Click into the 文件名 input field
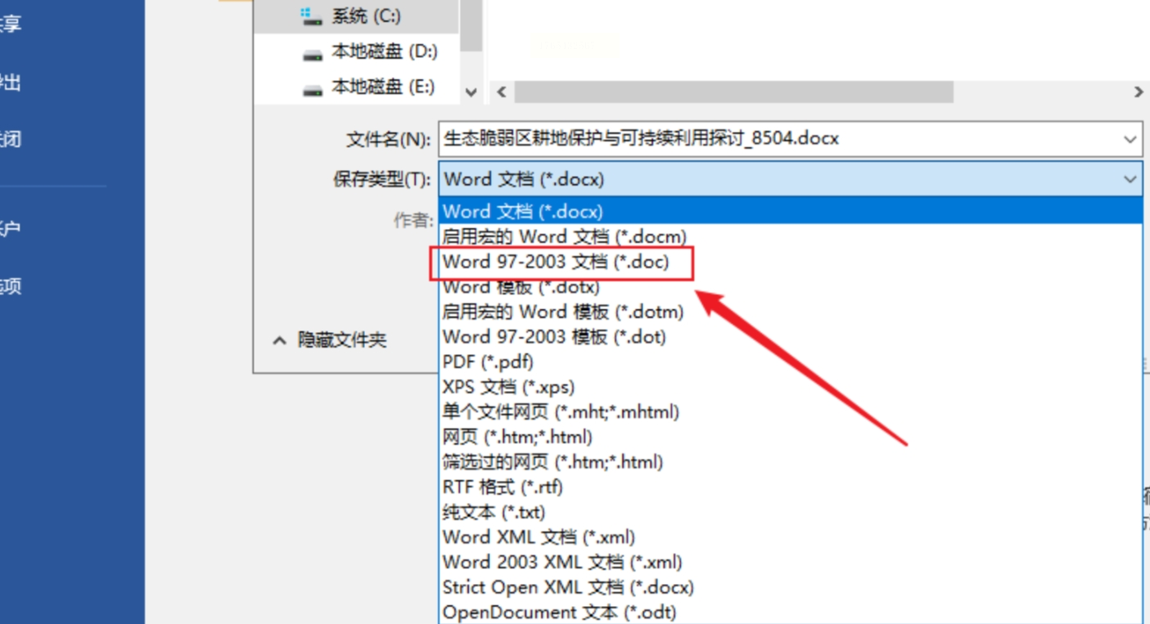The height and width of the screenshot is (624, 1150). coord(778,139)
